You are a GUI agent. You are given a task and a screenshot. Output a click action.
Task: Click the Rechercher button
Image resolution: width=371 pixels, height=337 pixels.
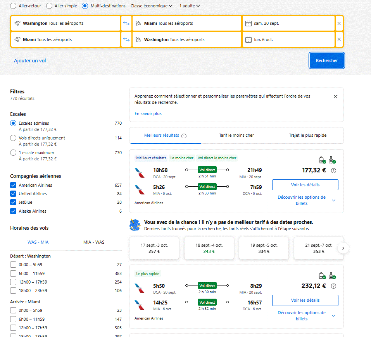point(326,60)
